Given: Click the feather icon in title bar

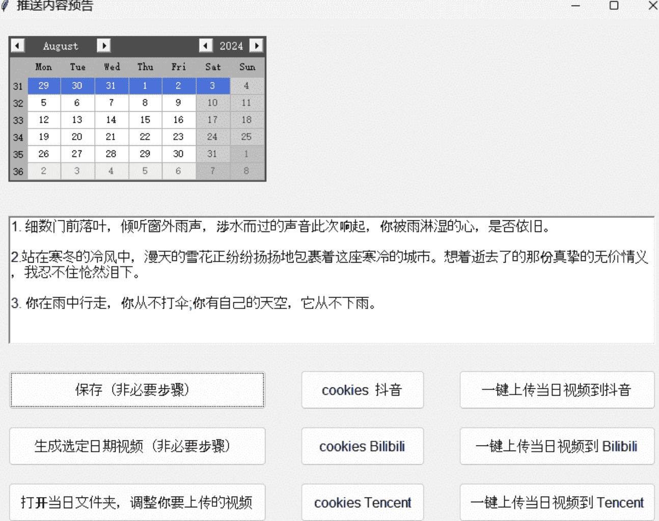Looking at the screenshot, I should (5, 6).
